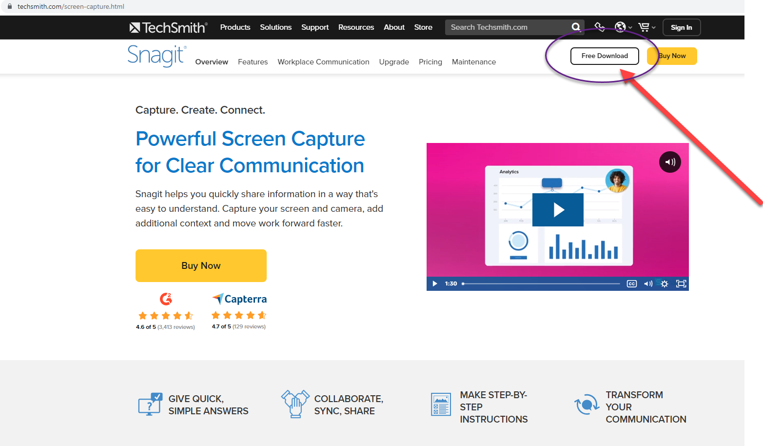Click the "COLLABORATE, SYNC, SHARE" text
763x446 pixels.
[x=349, y=405]
